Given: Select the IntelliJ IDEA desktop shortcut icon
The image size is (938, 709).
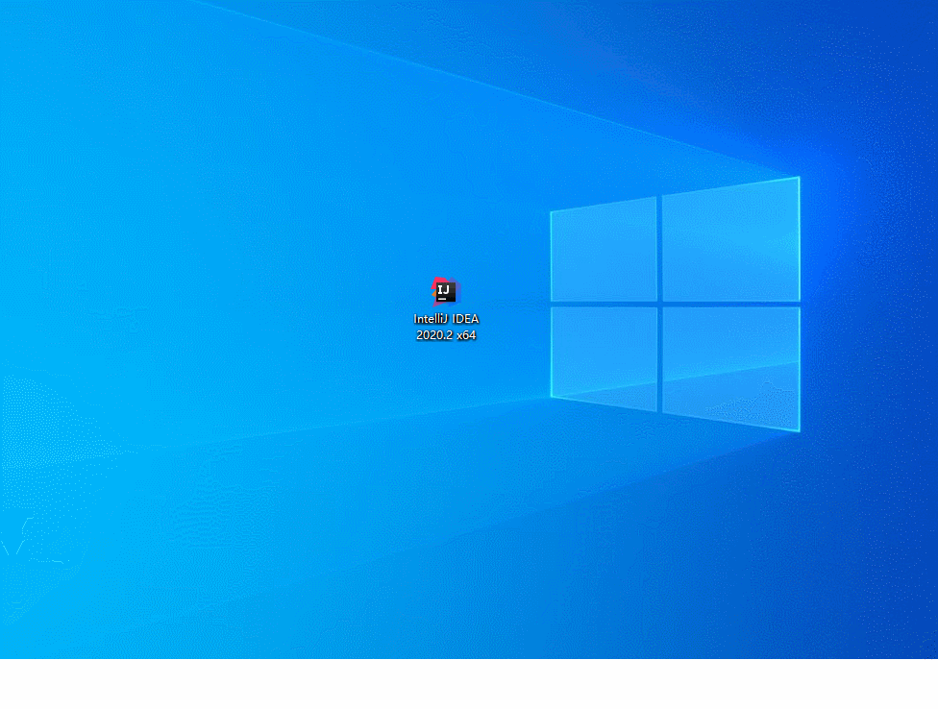Looking at the screenshot, I should click(x=446, y=292).
